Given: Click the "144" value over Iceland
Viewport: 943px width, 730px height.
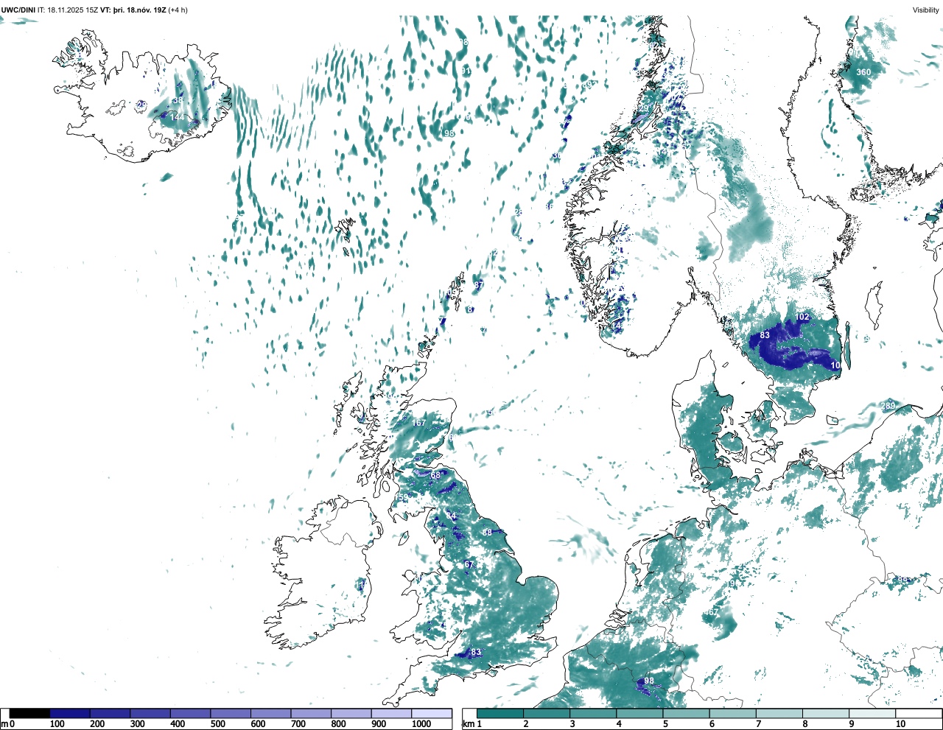Looking at the screenshot, I should [x=178, y=117].
